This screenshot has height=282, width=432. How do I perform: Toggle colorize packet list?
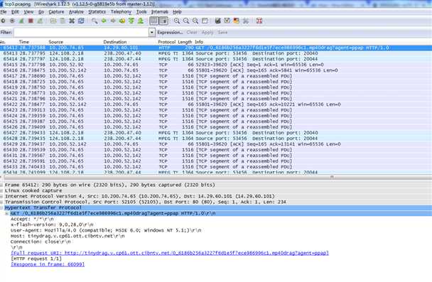point(154,21)
